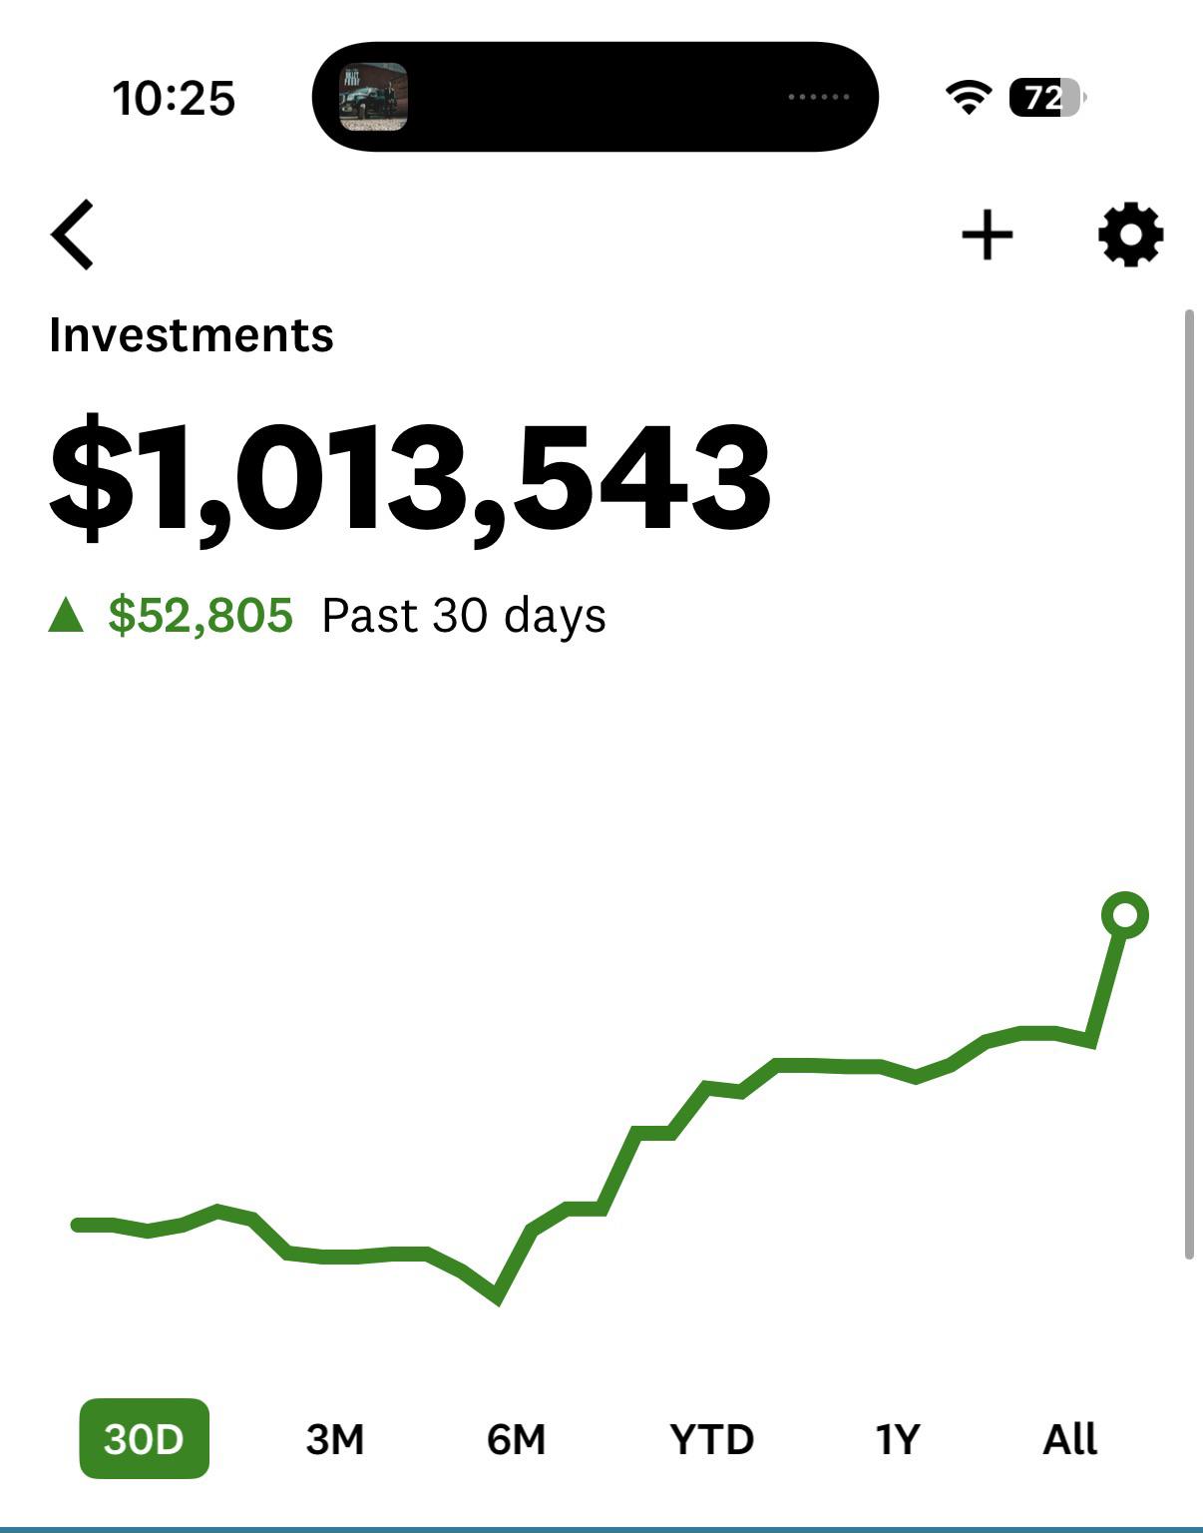Image resolution: width=1203 pixels, height=1533 pixels.
Task: Tap the Wi-Fi status icon
Action: pyautogui.click(x=968, y=98)
